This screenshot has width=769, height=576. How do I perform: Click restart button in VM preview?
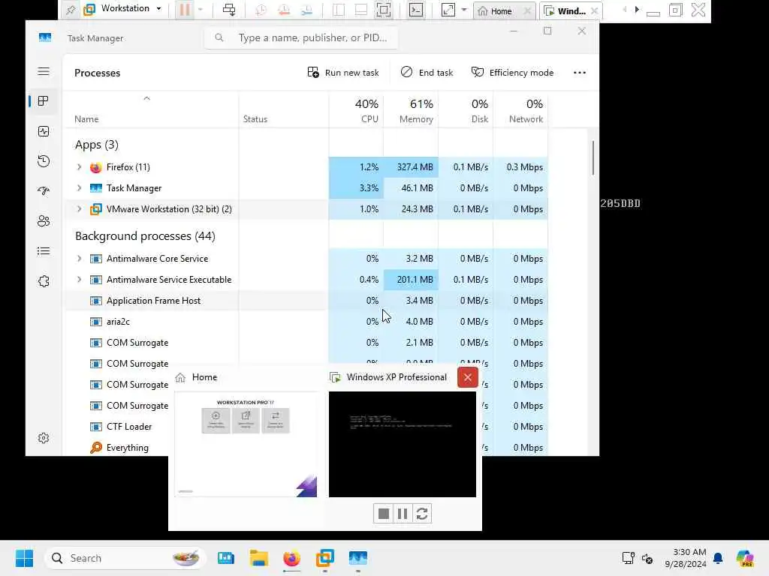coord(422,514)
